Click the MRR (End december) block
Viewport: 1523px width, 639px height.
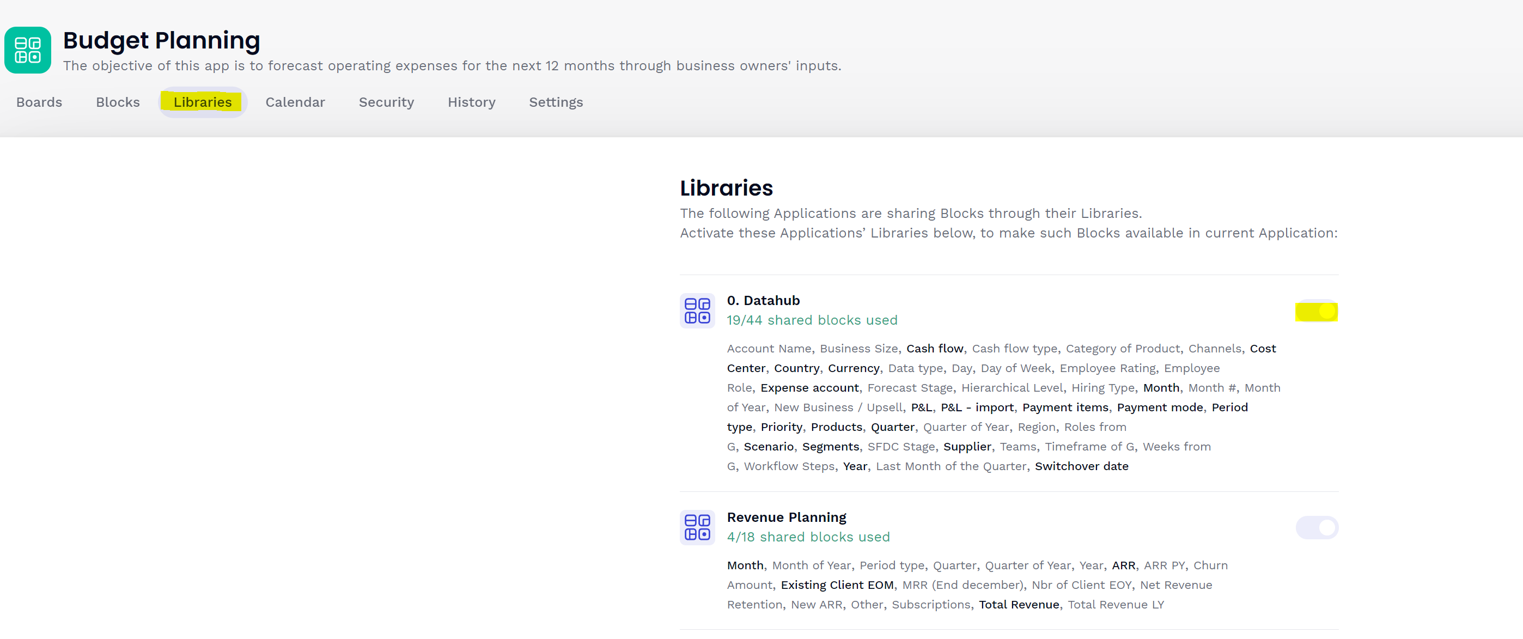(962, 585)
